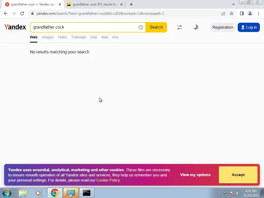Click the blue Log in button
The width and height of the screenshot is (264, 198).
pos(249,27)
